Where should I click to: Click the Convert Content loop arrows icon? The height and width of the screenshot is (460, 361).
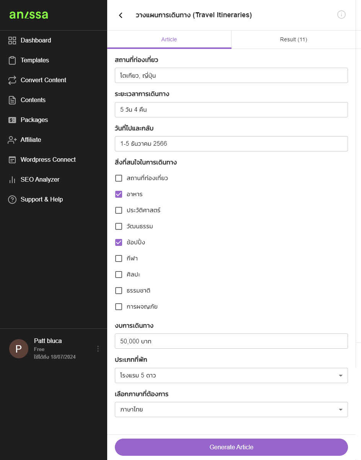tap(12, 80)
